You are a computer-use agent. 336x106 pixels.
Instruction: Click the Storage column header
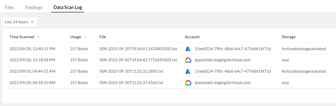click(289, 37)
